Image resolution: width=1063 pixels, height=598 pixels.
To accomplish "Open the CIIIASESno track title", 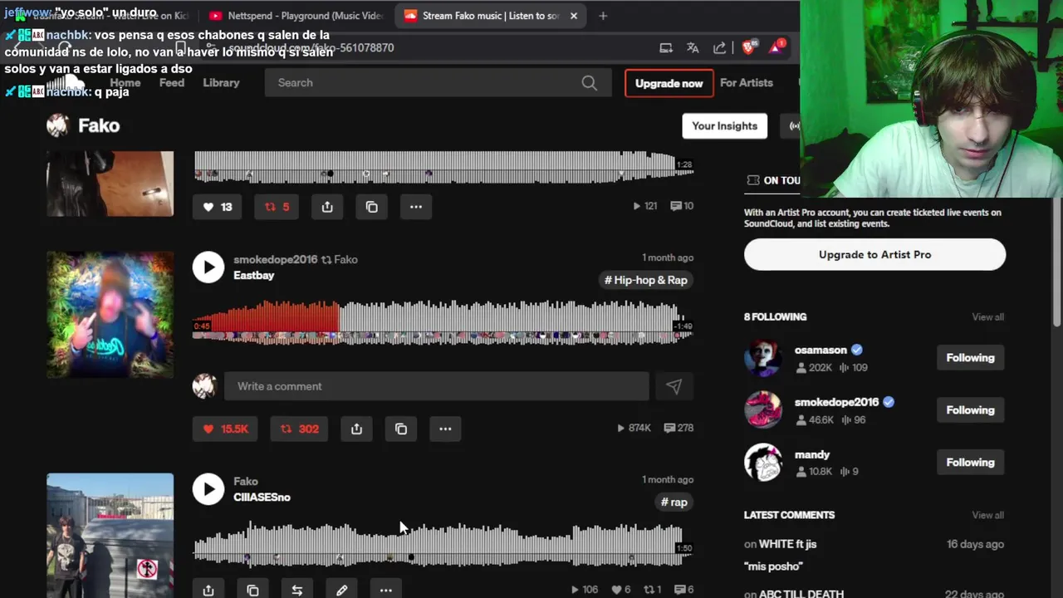I will 262,497.
